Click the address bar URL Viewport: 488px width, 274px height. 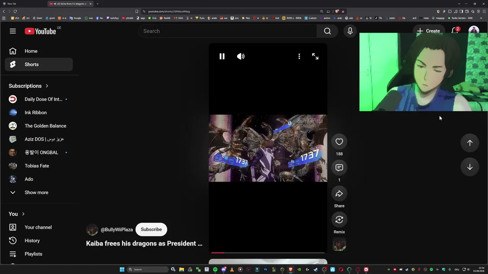(x=169, y=11)
